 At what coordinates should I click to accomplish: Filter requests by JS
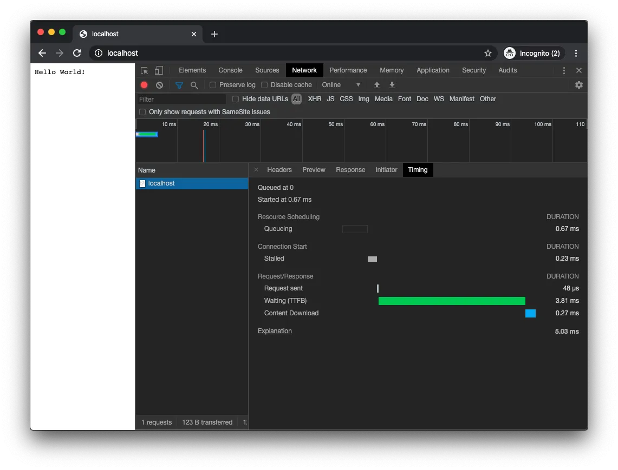click(331, 99)
